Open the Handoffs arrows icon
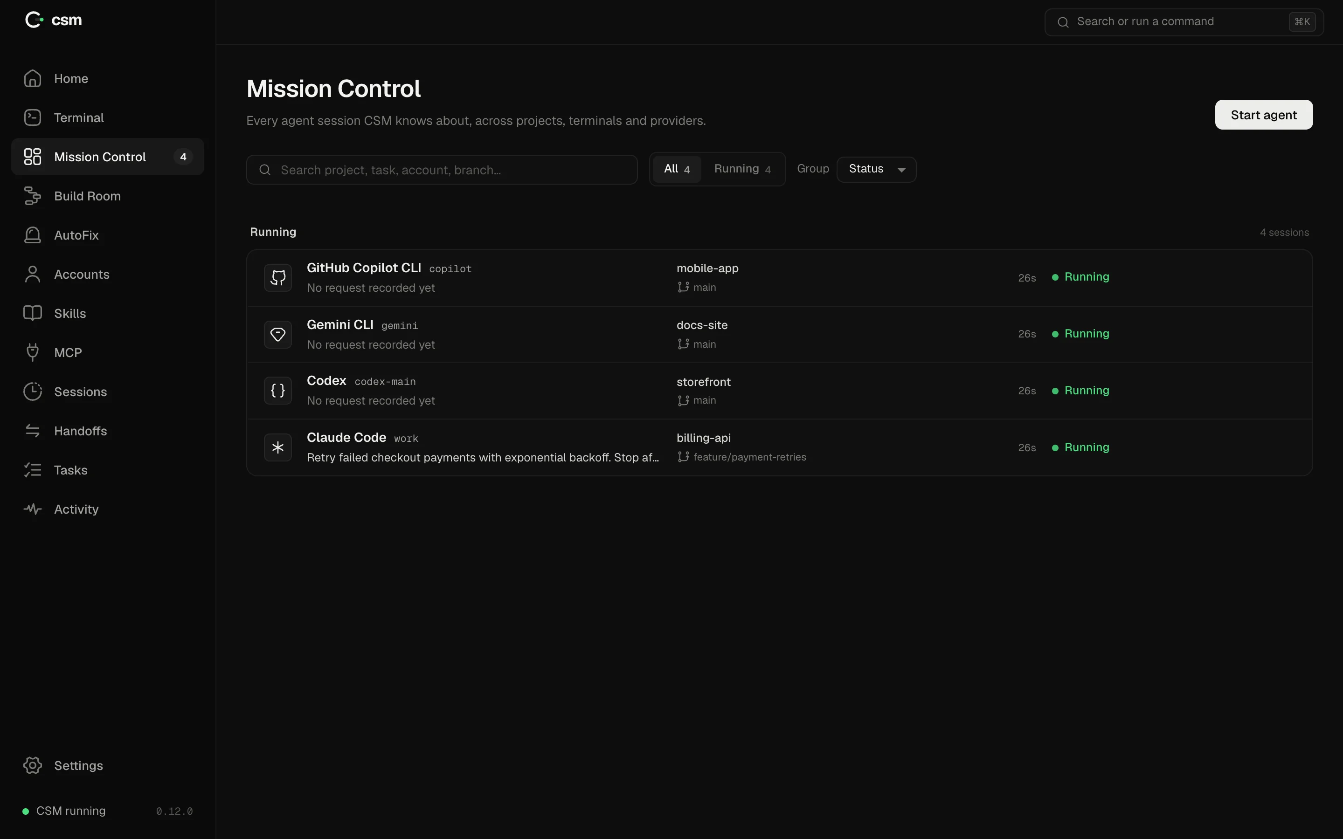 [x=32, y=431]
